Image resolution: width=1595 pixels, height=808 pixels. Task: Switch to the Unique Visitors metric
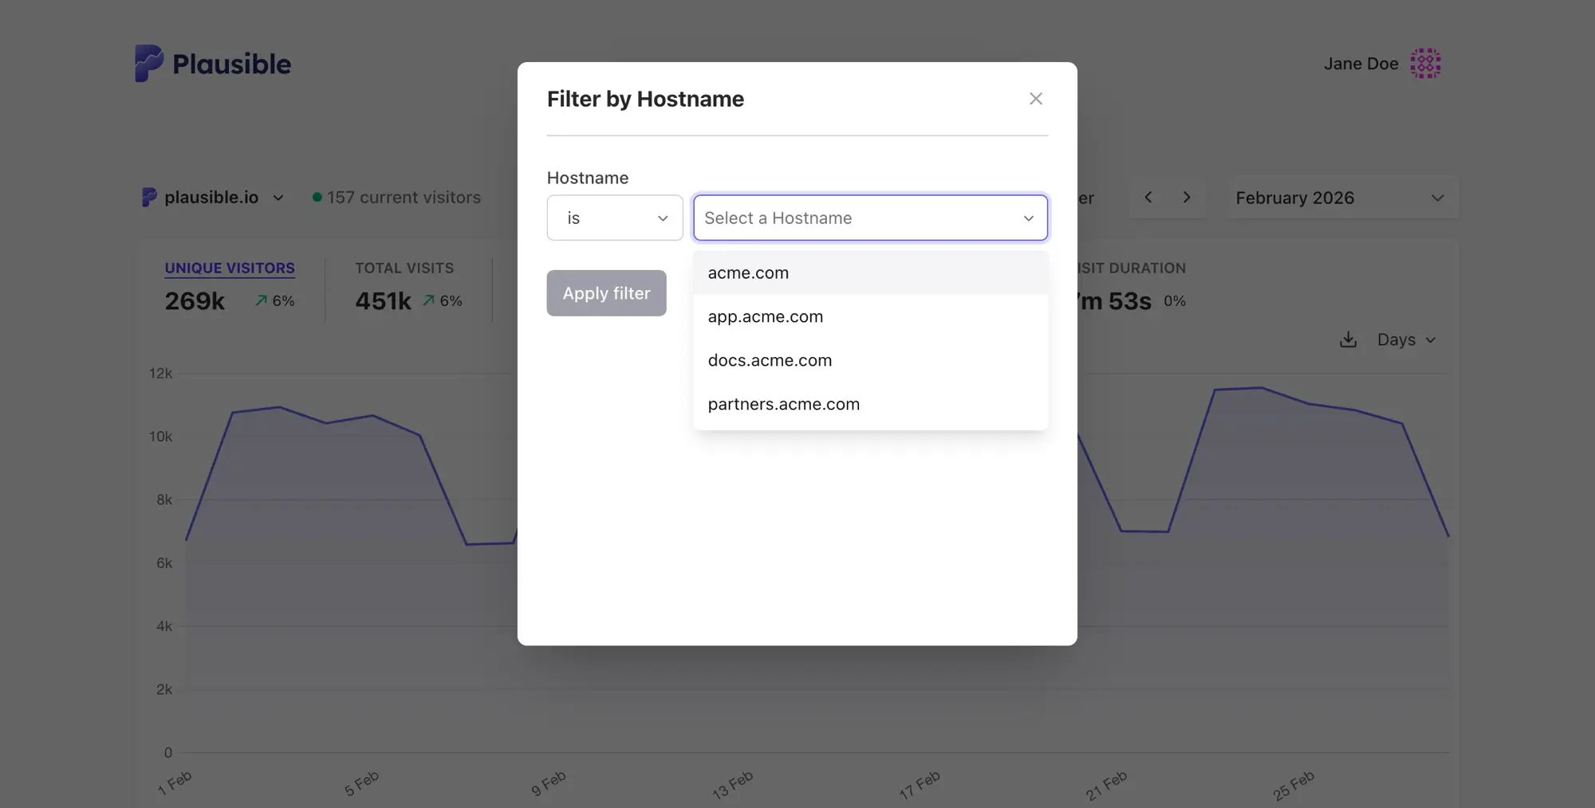click(230, 269)
